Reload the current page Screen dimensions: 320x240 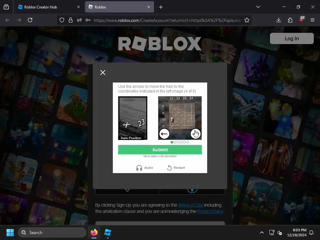tap(30, 20)
